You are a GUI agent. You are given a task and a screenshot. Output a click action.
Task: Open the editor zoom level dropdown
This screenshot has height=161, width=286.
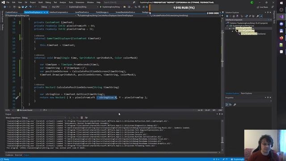point(9,110)
